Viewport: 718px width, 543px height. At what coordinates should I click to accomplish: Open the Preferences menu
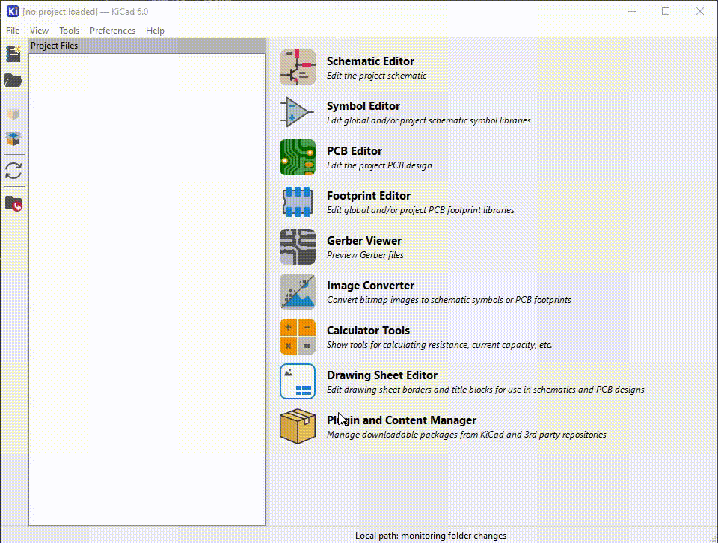[x=112, y=31]
